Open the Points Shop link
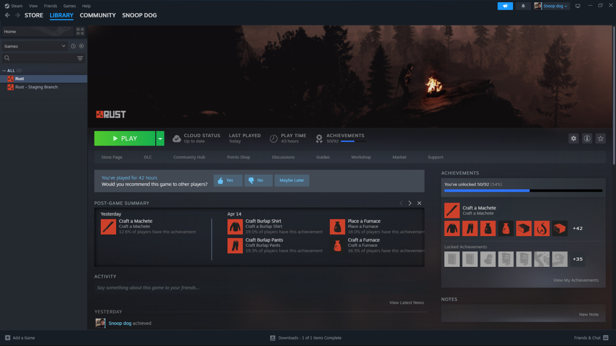Viewport: 616px width, 346px height. [238, 157]
